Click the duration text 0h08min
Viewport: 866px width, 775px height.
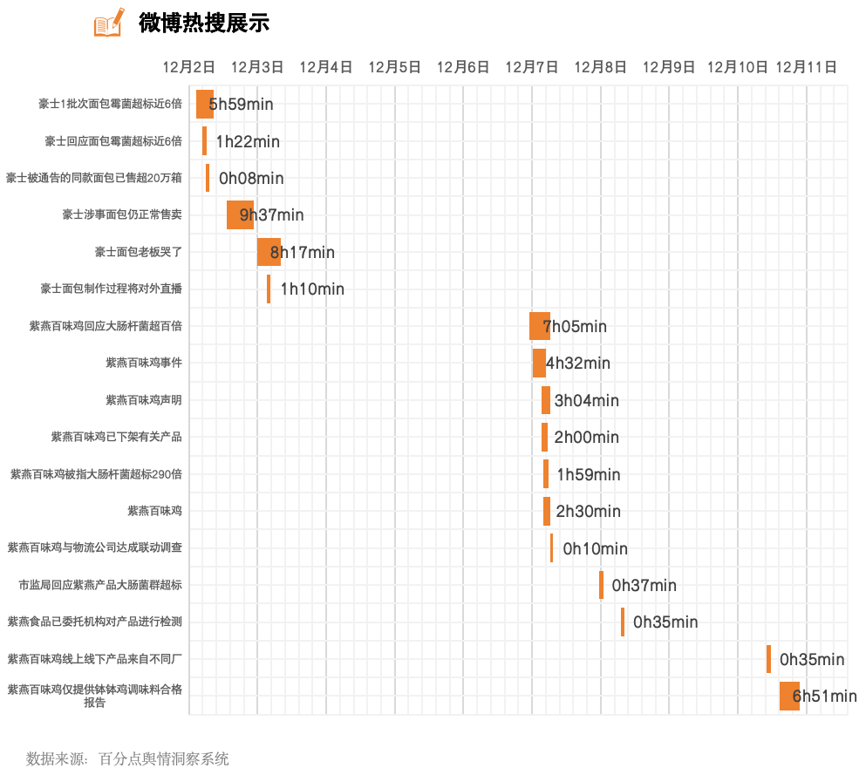coord(251,179)
